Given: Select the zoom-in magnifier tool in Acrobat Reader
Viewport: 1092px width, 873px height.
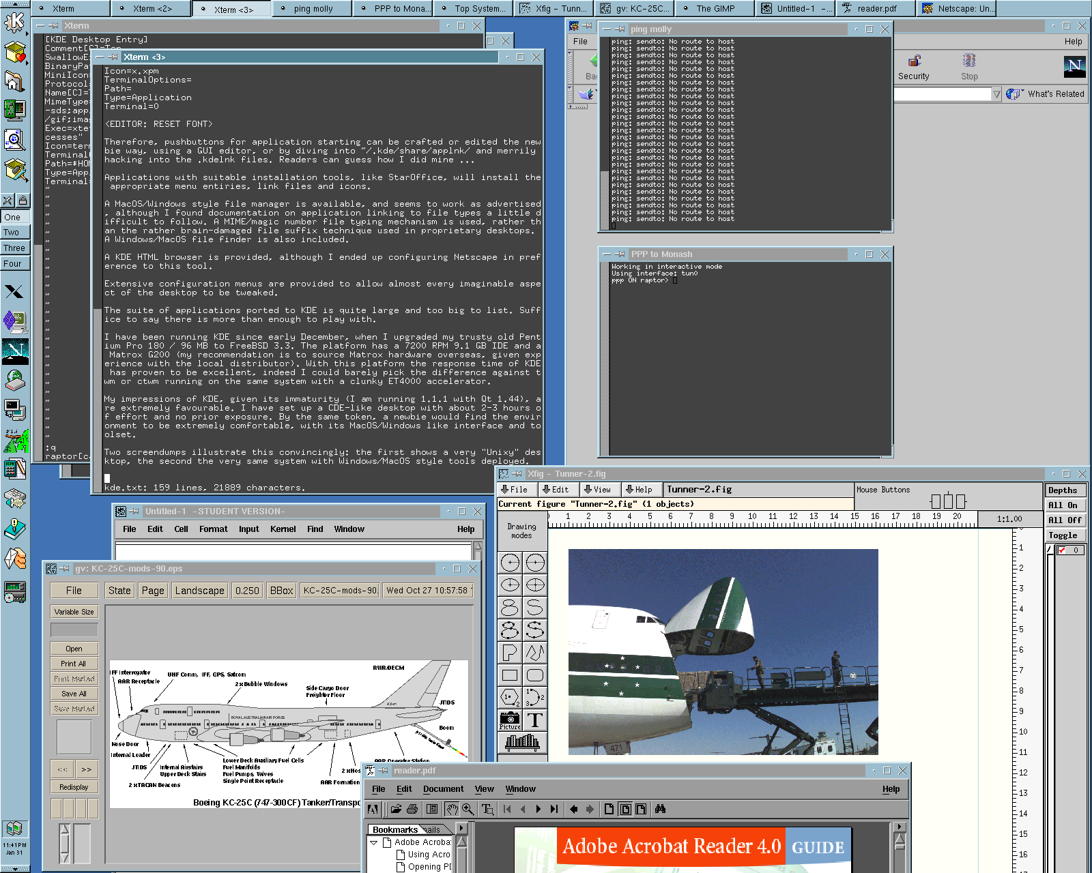Looking at the screenshot, I should tap(468, 809).
